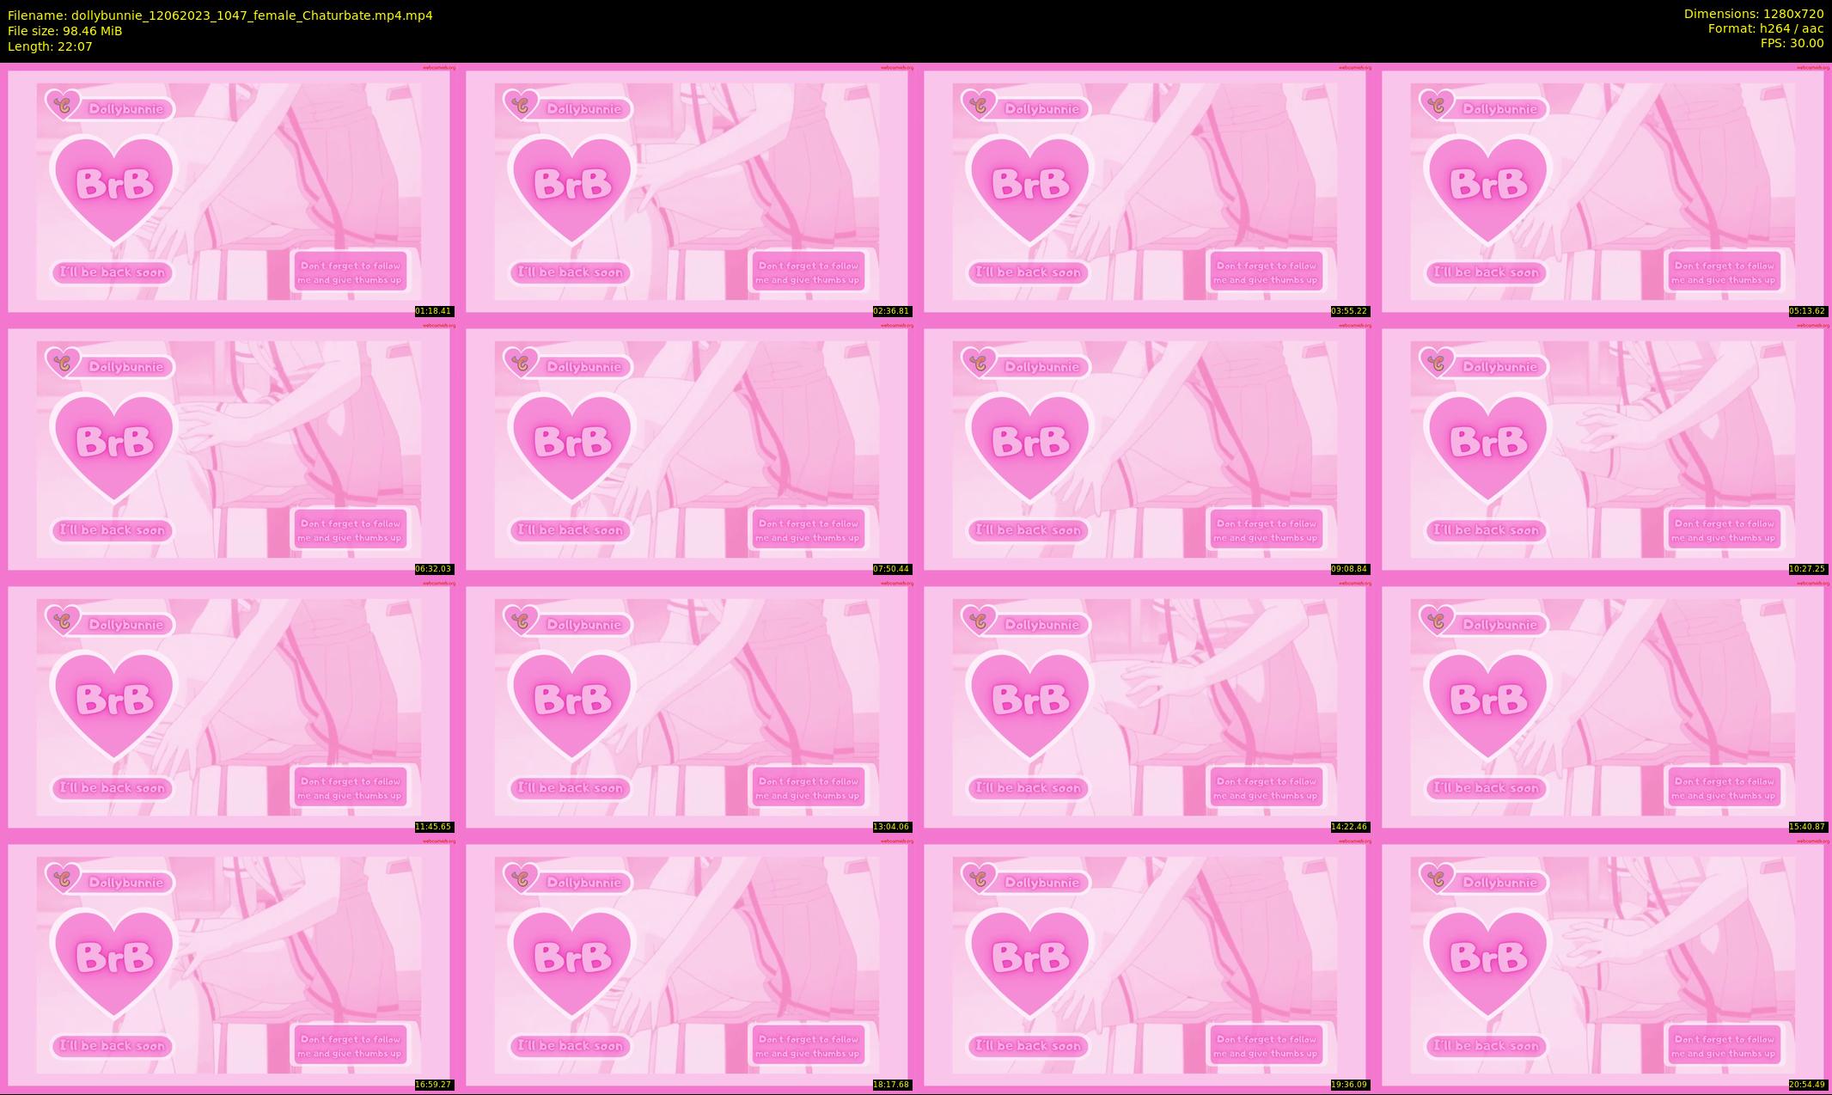Click the thumbnail timestamped 01:18.41
Screen dimensions: 1832x1095
[x=229, y=191]
